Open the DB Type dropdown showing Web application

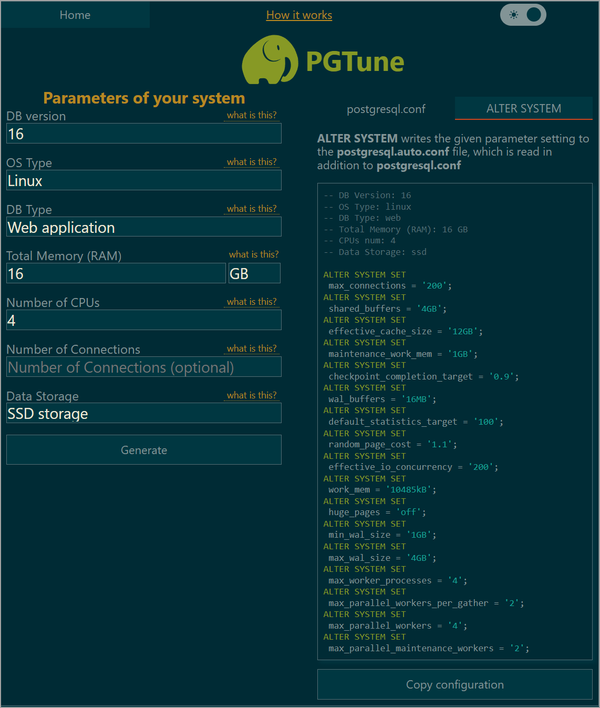144,227
